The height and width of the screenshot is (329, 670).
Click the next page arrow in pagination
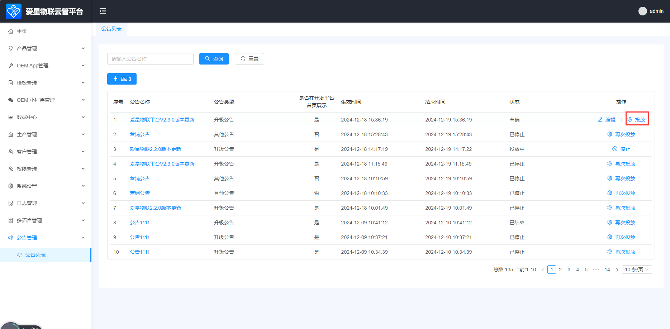tap(617, 270)
